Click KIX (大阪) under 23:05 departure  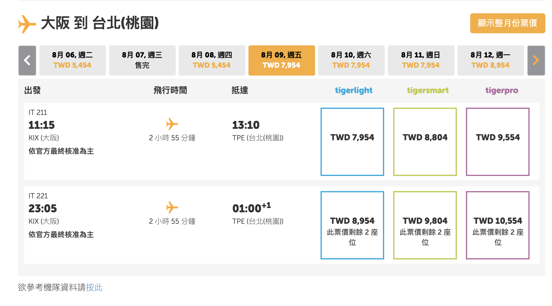pos(44,221)
